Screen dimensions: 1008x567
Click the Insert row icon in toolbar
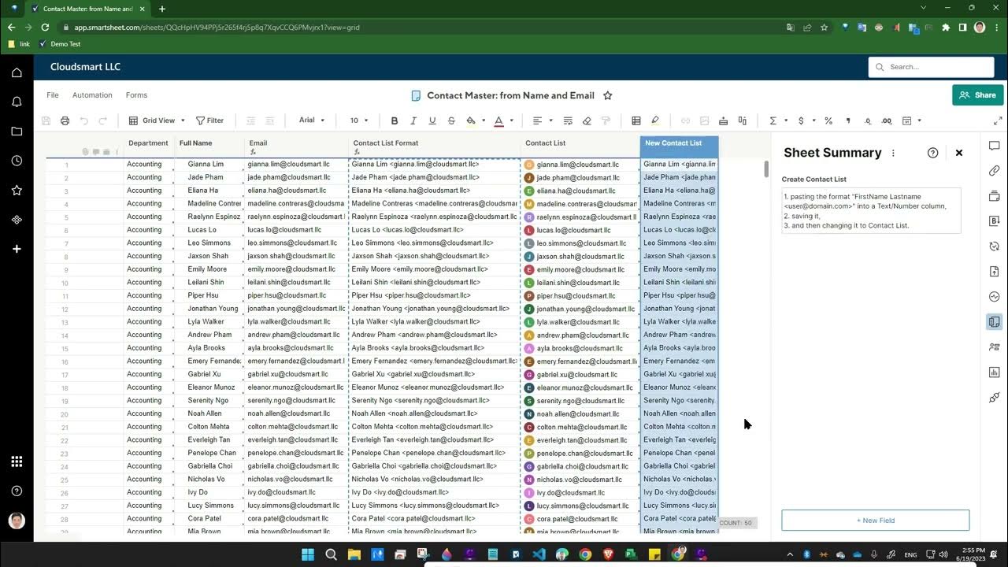pos(724,120)
